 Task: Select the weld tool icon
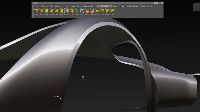tap(72, 12)
